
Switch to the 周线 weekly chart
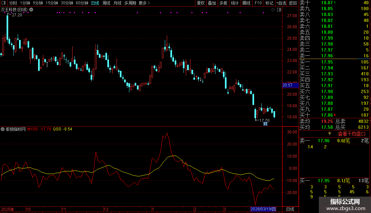[106, 3]
